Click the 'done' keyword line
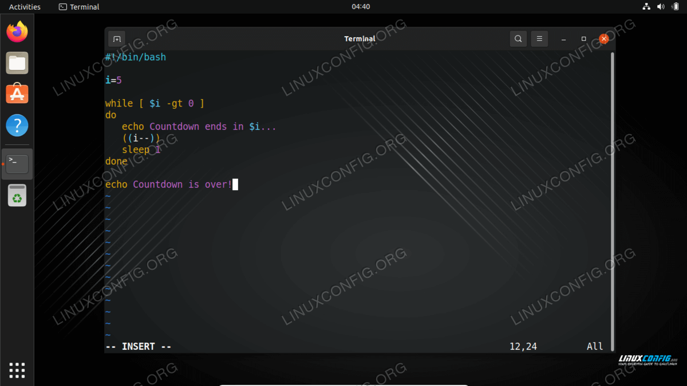 pos(116,162)
